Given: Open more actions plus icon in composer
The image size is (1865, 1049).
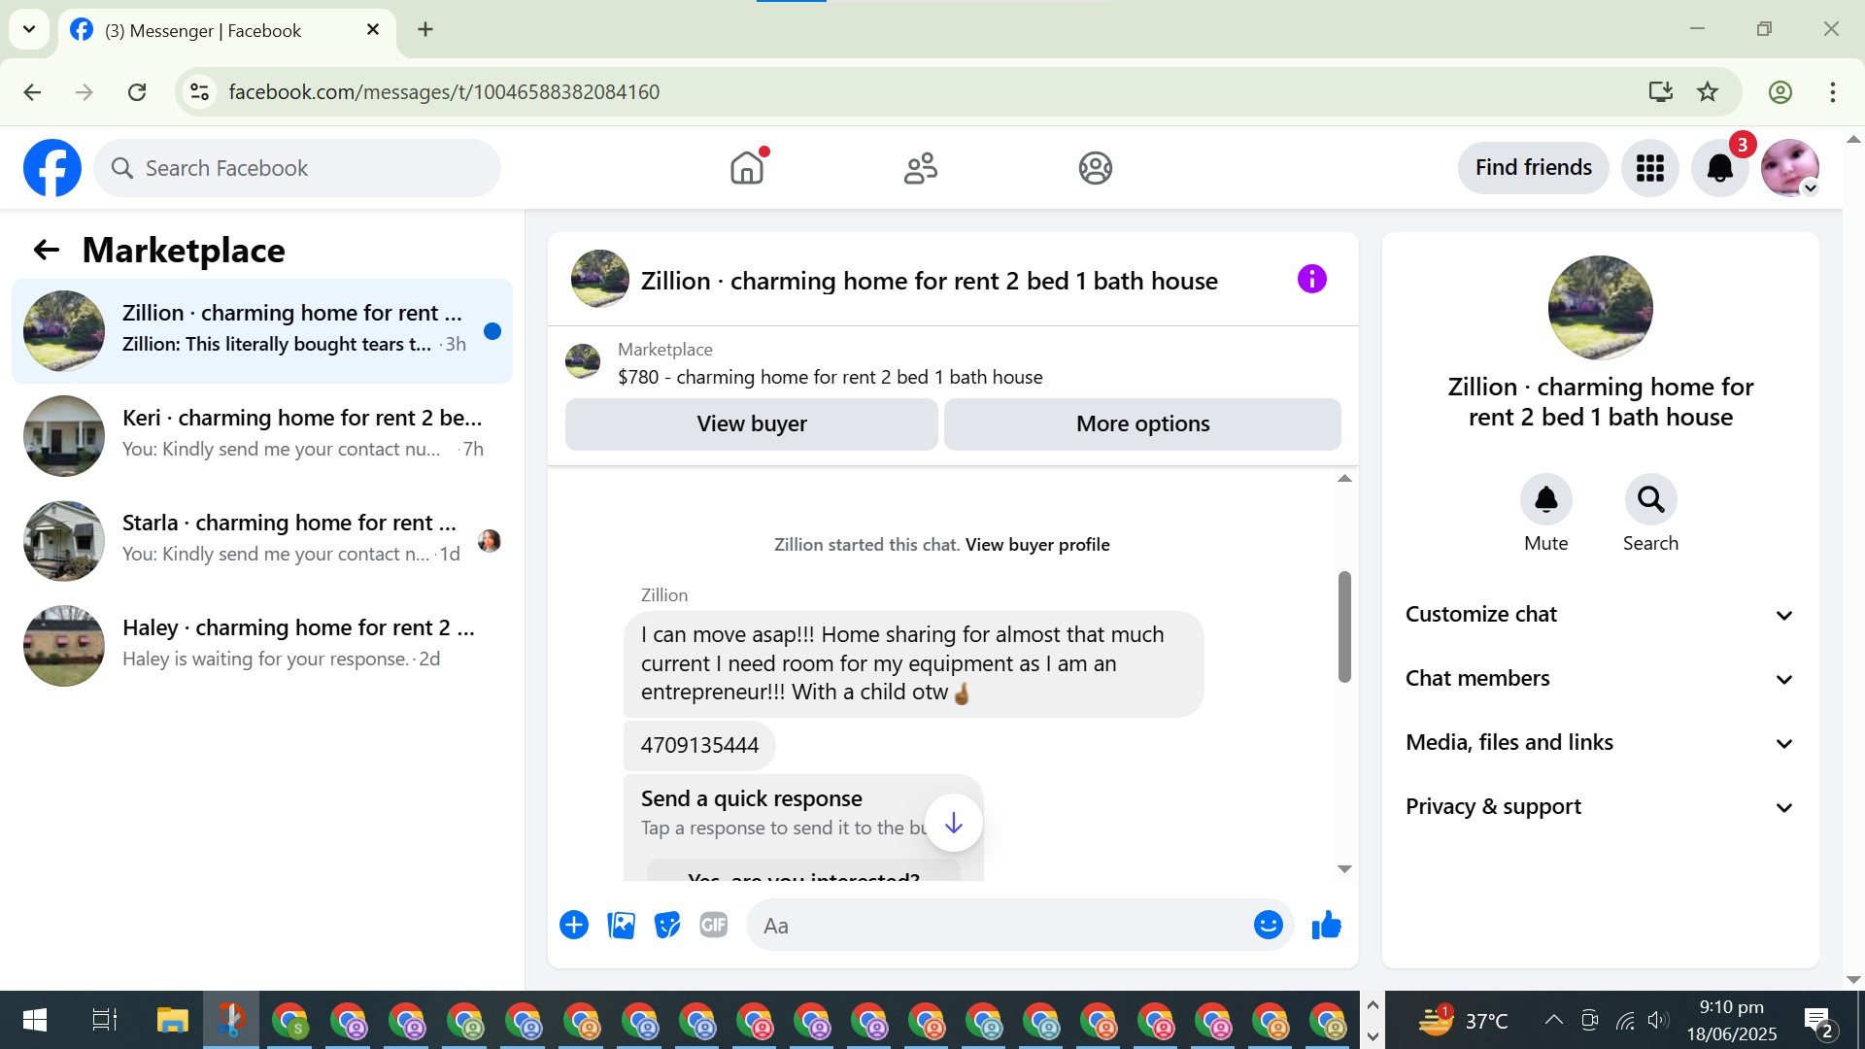Looking at the screenshot, I should click(x=574, y=926).
